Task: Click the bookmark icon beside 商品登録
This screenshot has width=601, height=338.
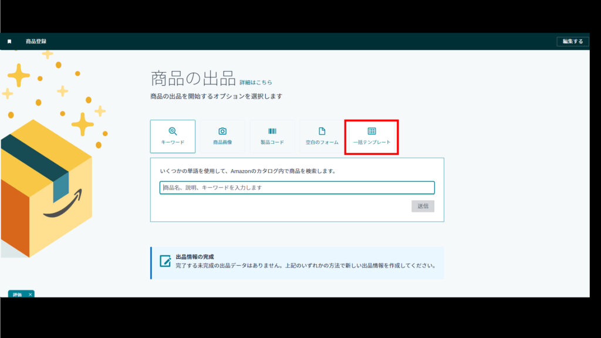Action: click(9, 42)
